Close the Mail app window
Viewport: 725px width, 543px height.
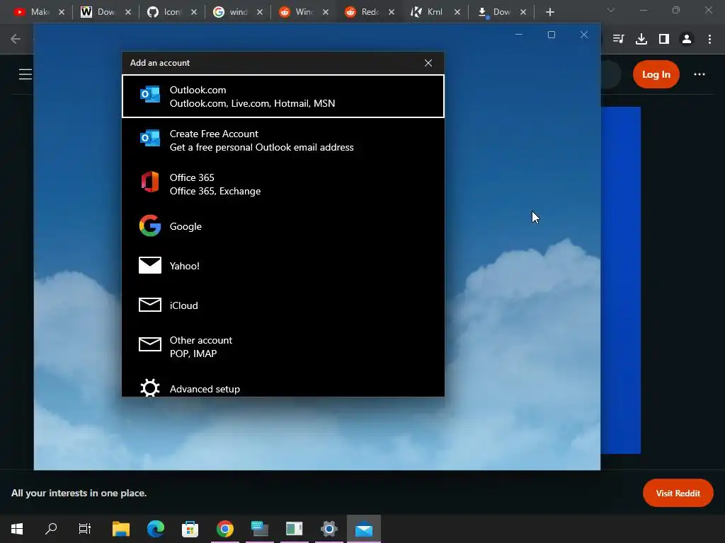tap(584, 35)
